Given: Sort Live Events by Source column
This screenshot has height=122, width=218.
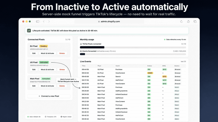Looking at the screenshot, I should coord(177,66).
